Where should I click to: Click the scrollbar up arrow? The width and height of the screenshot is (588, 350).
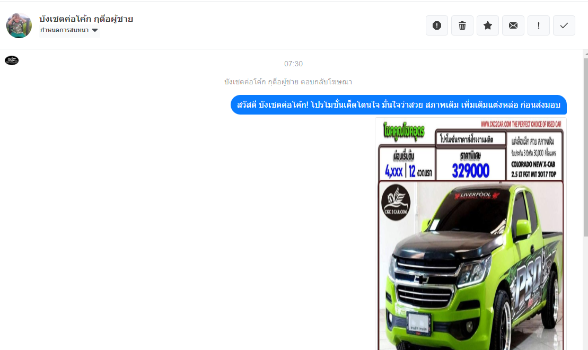586,55
